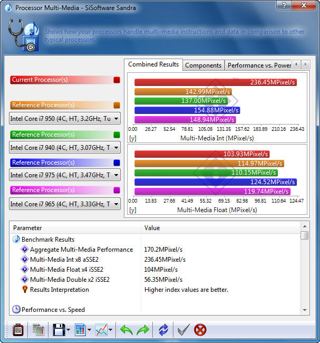320x343 pixels.
Task: Click the help question mark button
Action: 284,5
